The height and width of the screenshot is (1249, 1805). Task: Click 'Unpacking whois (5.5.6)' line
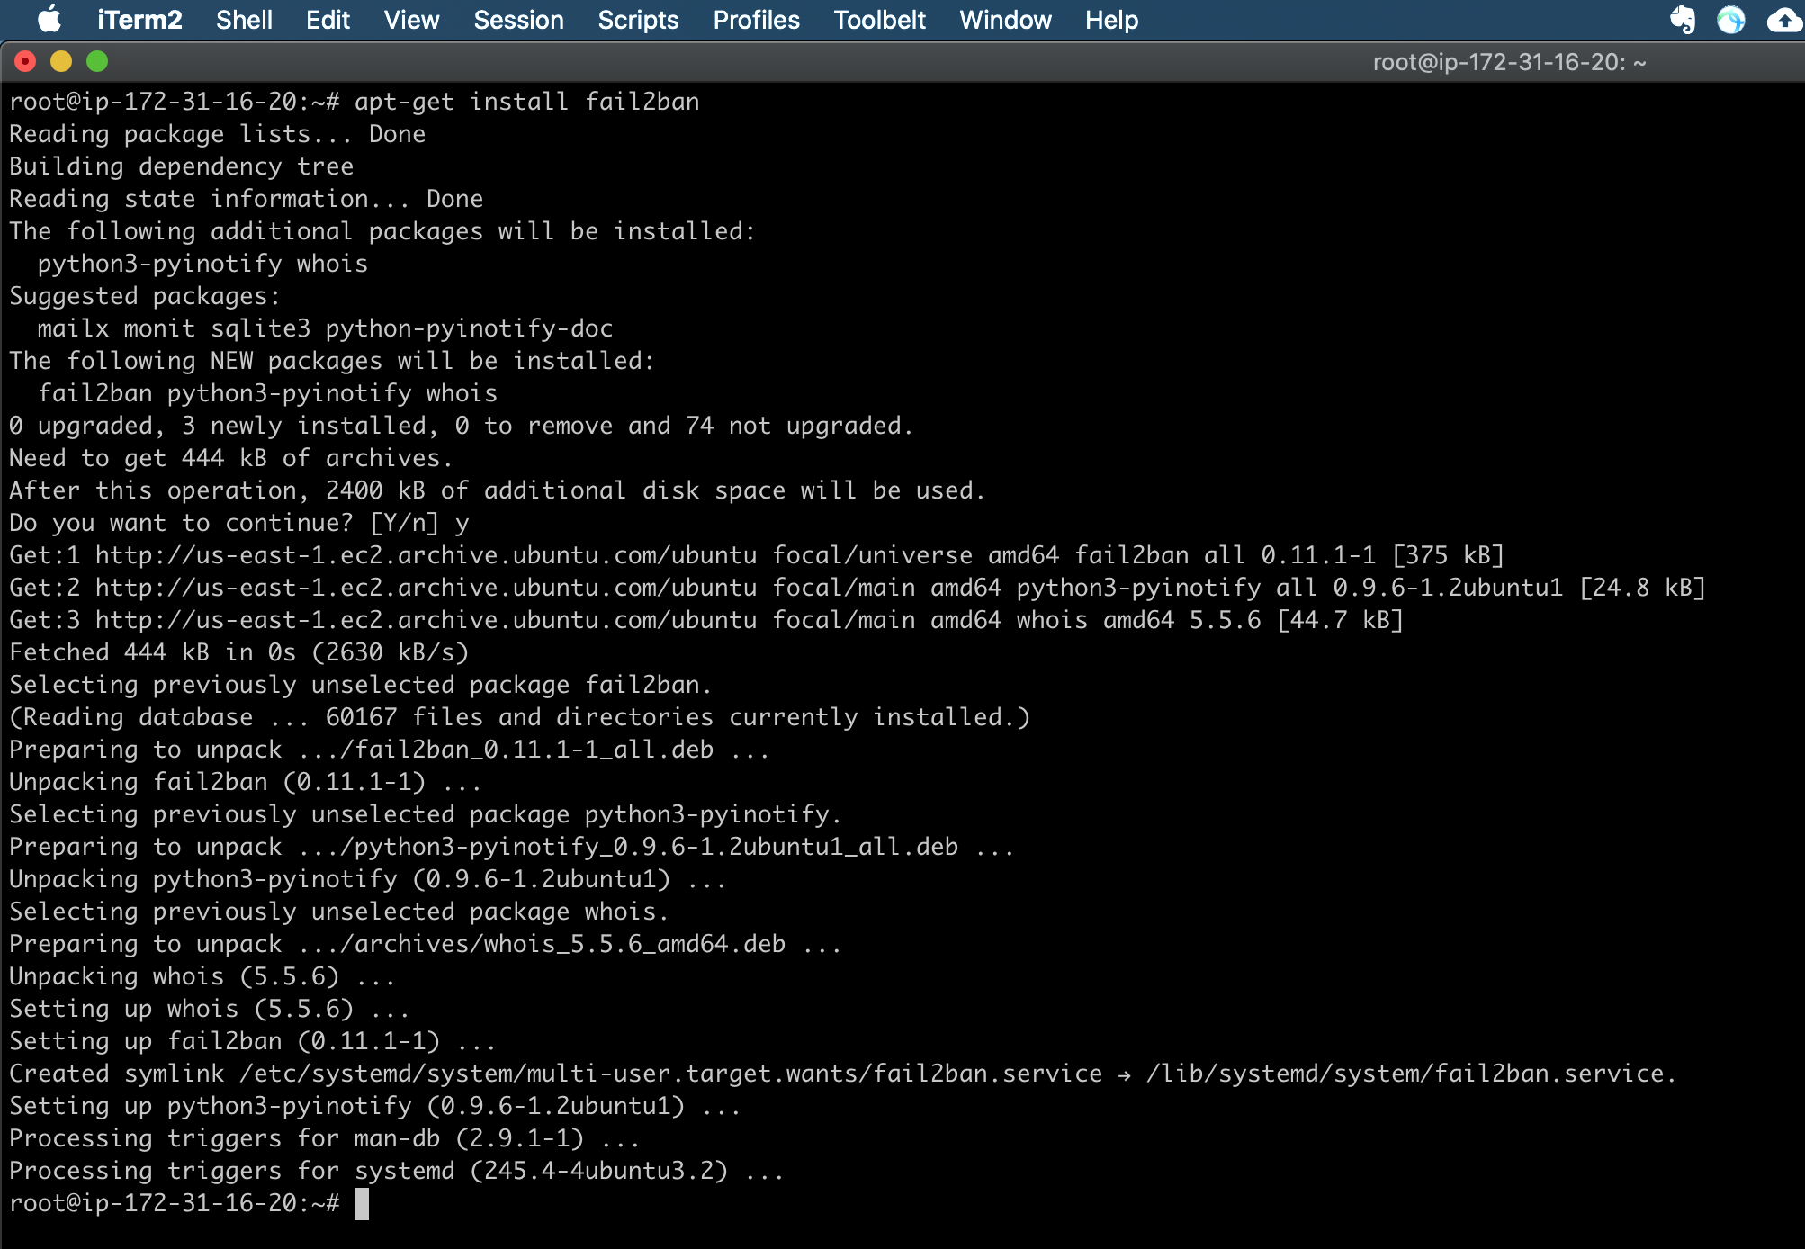(202, 976)
